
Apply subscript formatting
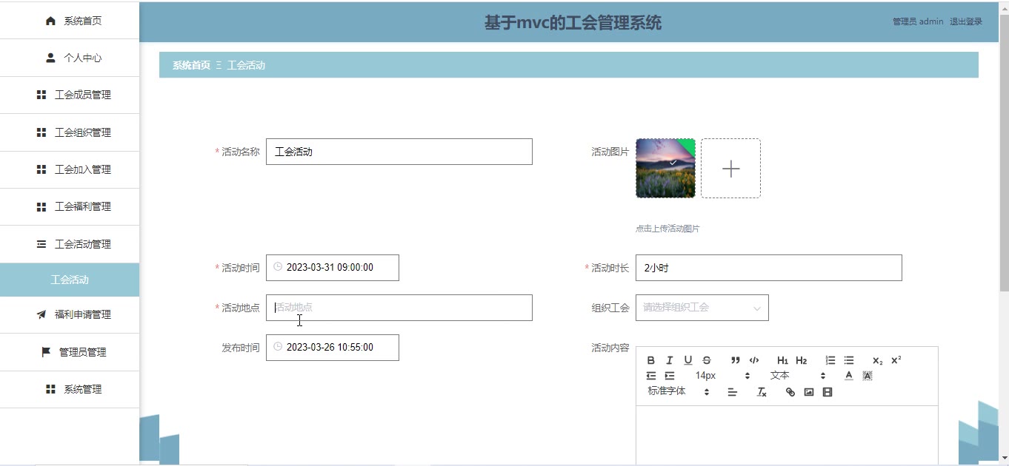(x=877, y=360)
